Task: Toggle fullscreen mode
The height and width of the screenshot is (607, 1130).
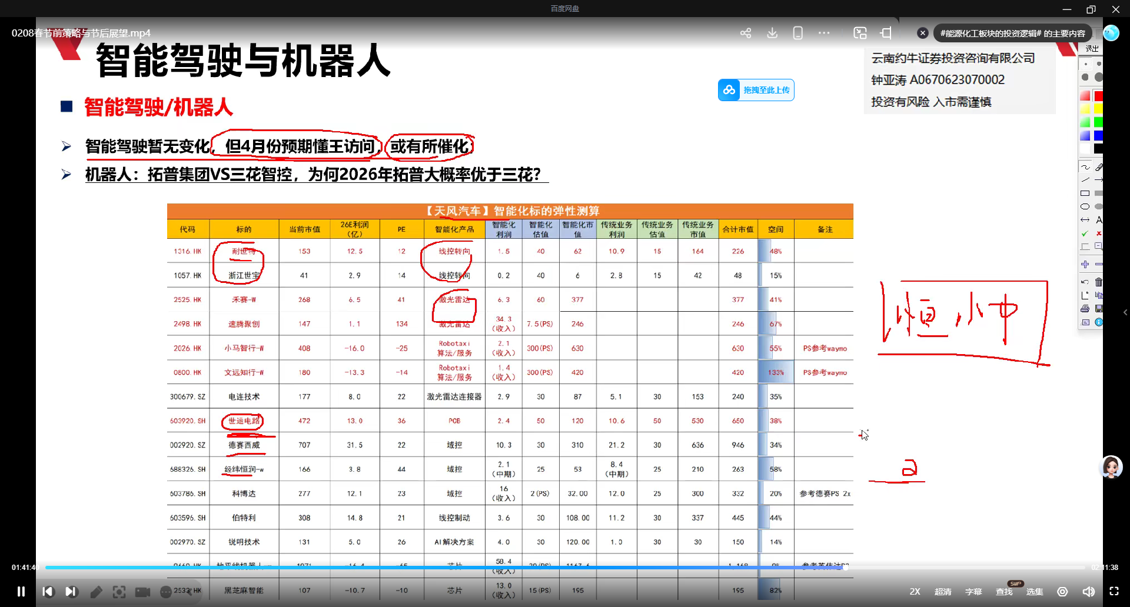Action: pyautogui.click(x=1114, y=591)
